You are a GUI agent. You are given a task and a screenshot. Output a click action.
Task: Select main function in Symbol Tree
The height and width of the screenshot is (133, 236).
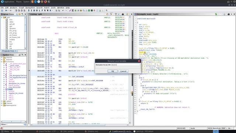click(x=11, y=89)
